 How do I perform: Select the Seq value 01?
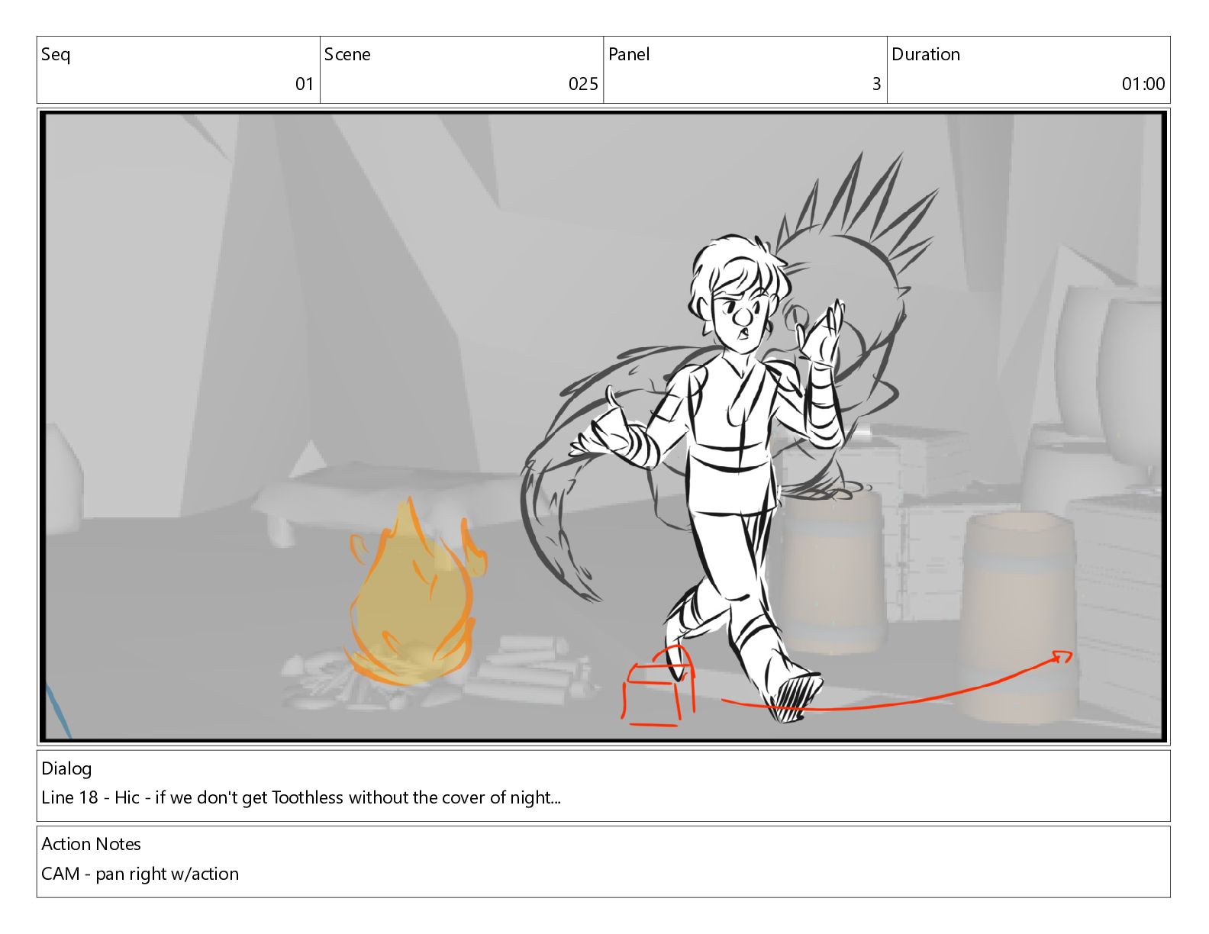tap(305, 84)
